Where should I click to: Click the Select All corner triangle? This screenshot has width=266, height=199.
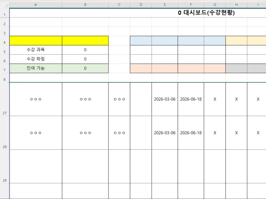pos(6,6)
